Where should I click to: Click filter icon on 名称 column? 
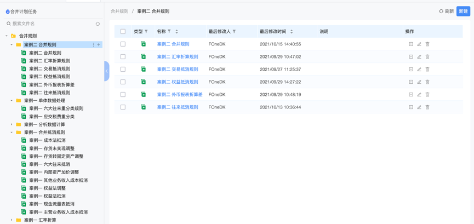[x=169, y=31]
